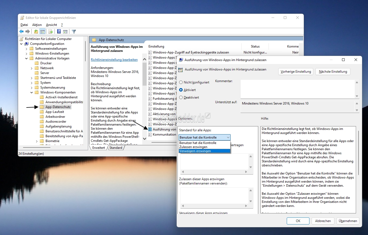Open the 'Aktion' menu
Image resolution: width=368 pixels, height=235 pixels.
coord(37,25)
